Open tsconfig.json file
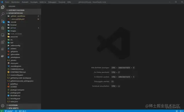Image resolution: width=184 pixels, height=112 pixels. click(x=24, y=99)
